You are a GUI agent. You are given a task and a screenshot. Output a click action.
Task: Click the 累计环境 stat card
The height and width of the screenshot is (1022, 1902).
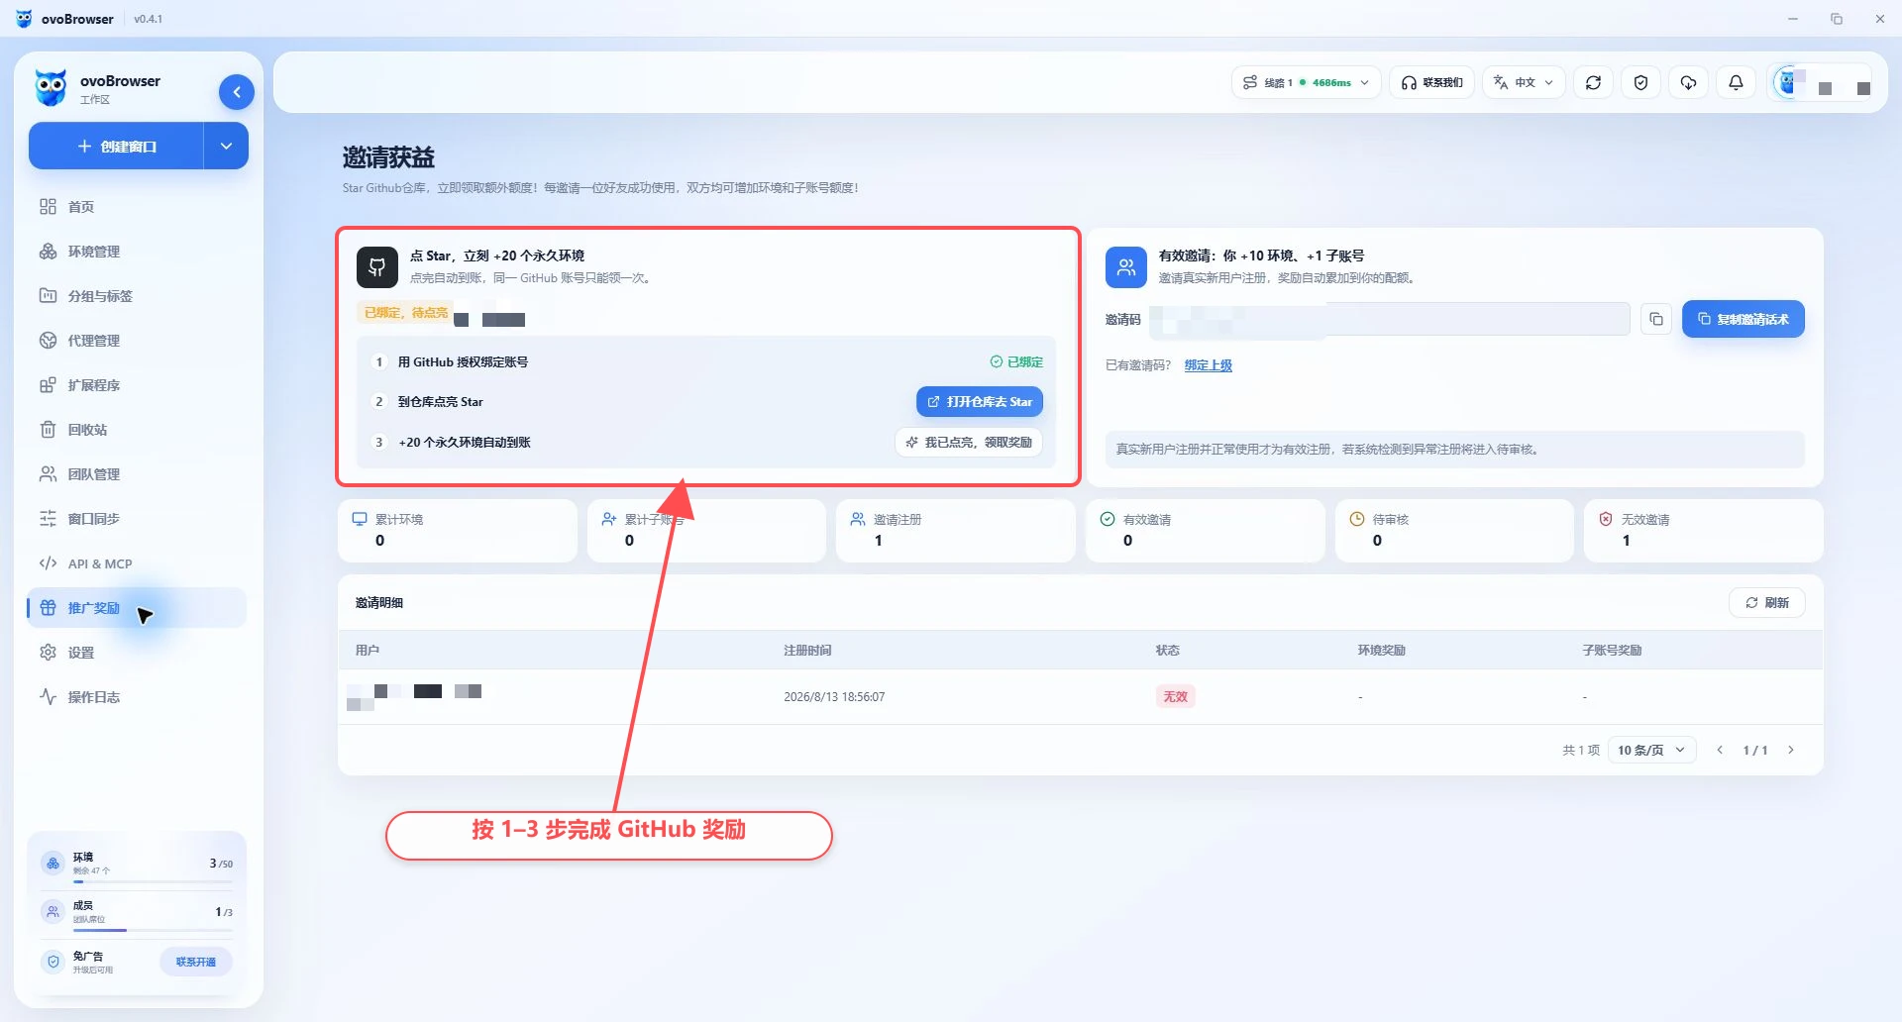click(x=457, y=531)
